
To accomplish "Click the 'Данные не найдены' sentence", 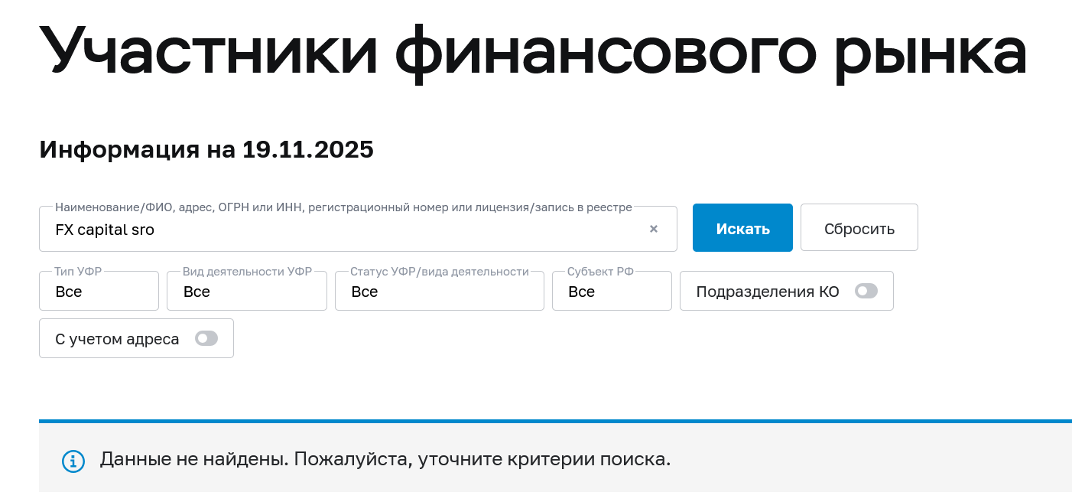I will [194, 460].
